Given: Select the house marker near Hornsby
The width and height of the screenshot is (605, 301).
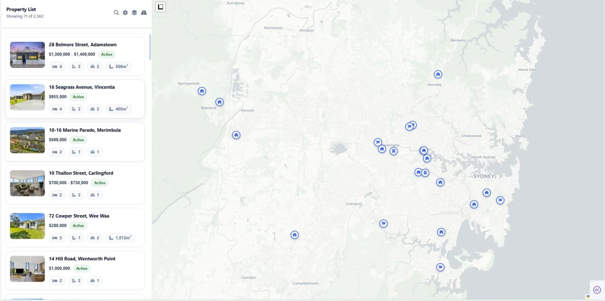Looking at the screenshot, I should (438, 74).
